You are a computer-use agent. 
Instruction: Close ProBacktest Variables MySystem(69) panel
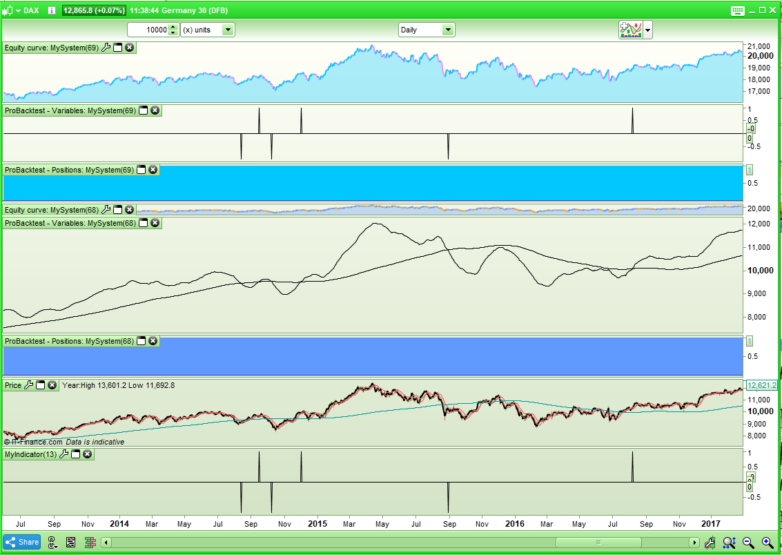click(155, 110)
